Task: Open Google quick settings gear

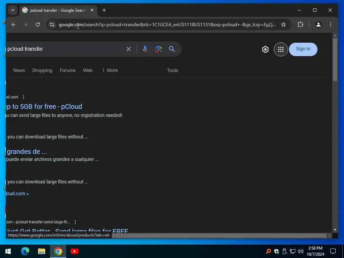Action: coord(265,49)
